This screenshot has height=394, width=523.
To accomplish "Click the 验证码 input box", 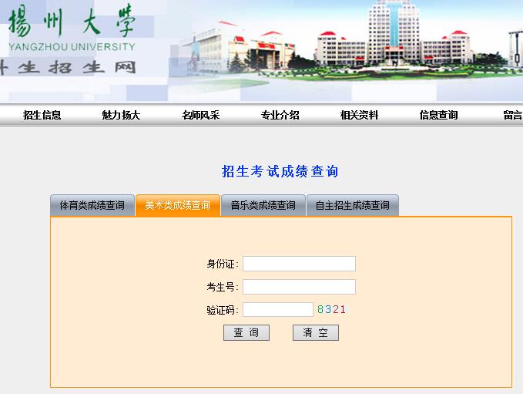I will coord(277,310).
